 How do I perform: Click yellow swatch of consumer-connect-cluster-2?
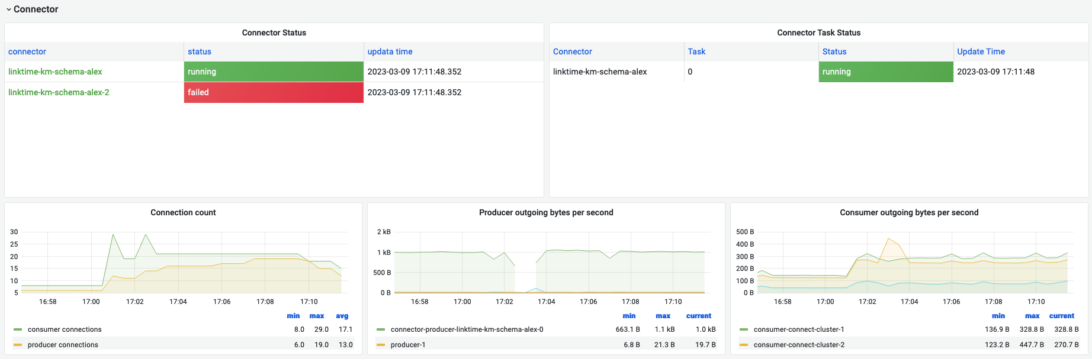tap(744, 345)
